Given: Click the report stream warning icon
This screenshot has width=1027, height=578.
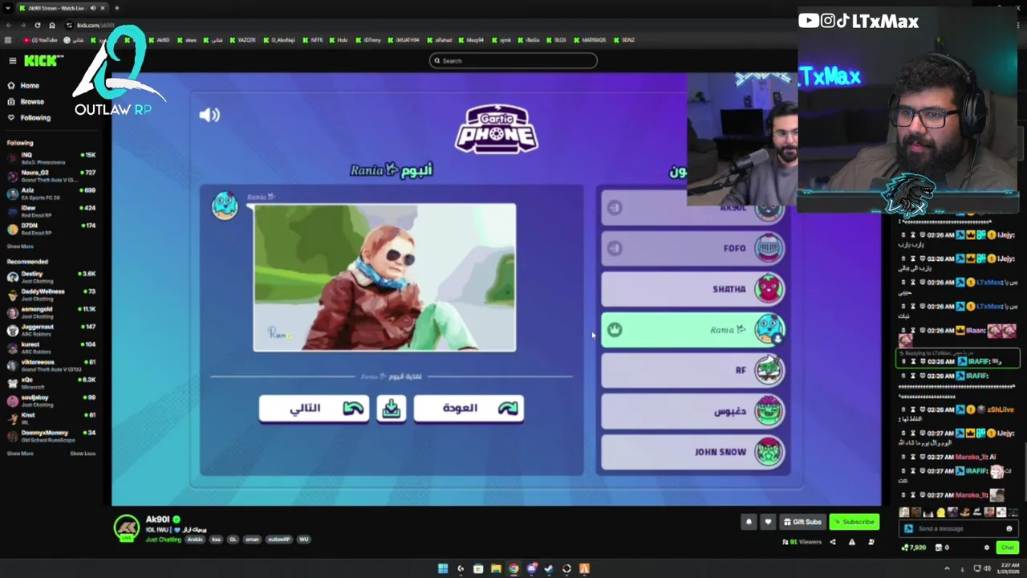Looking at the screenshot, I should tap(851, 542).
